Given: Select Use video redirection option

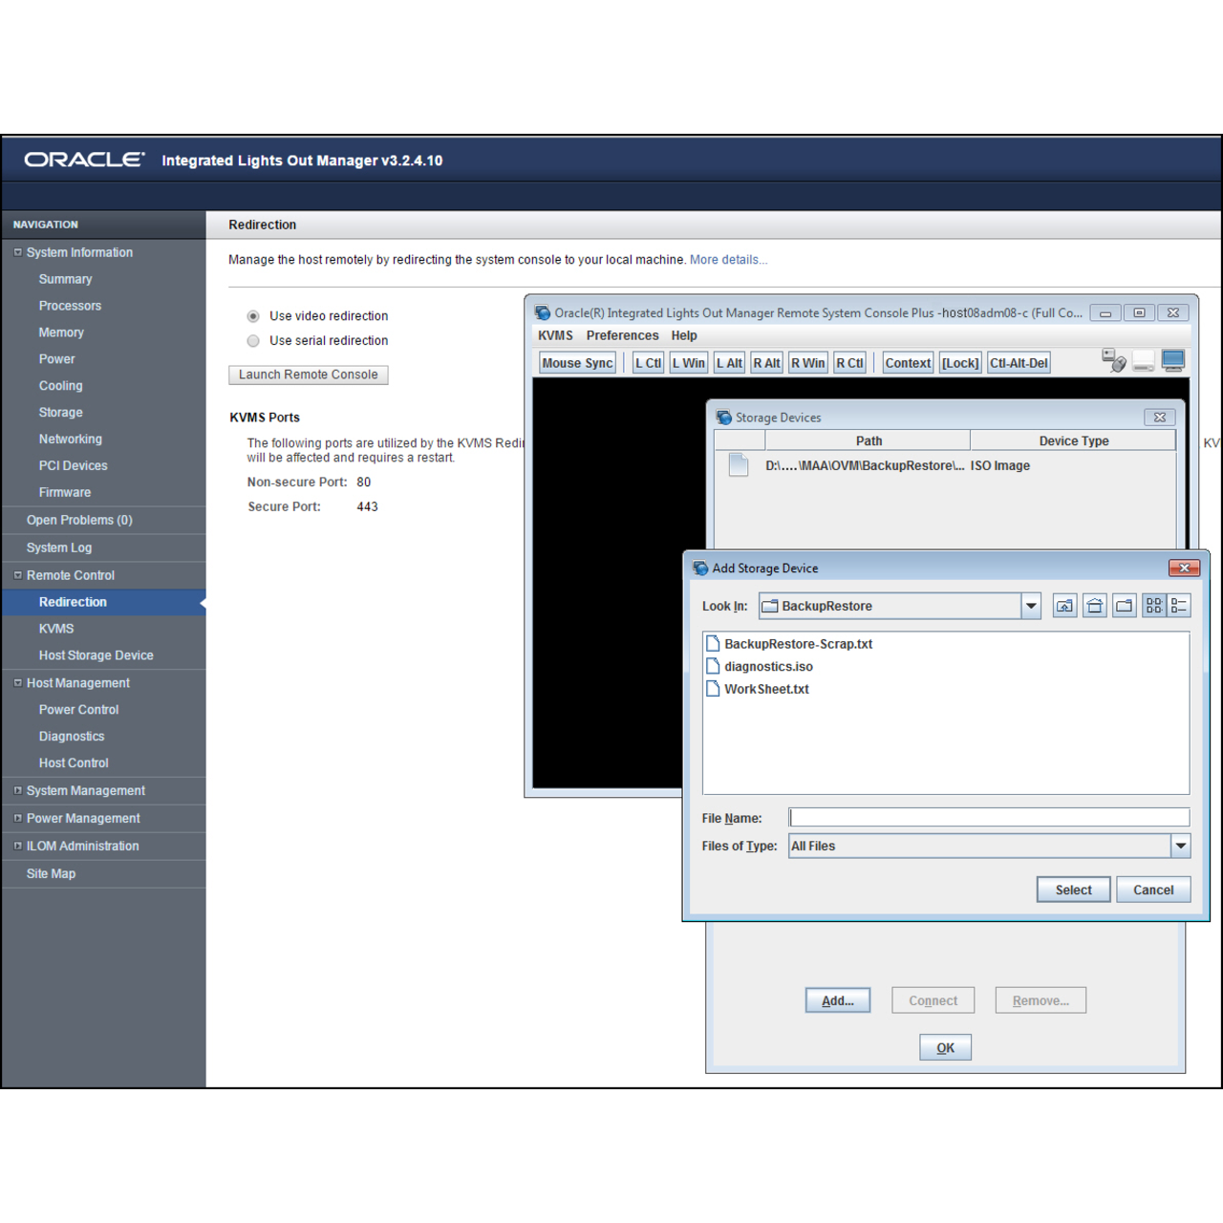Looking at the screenshot, I should pos(253,316).
